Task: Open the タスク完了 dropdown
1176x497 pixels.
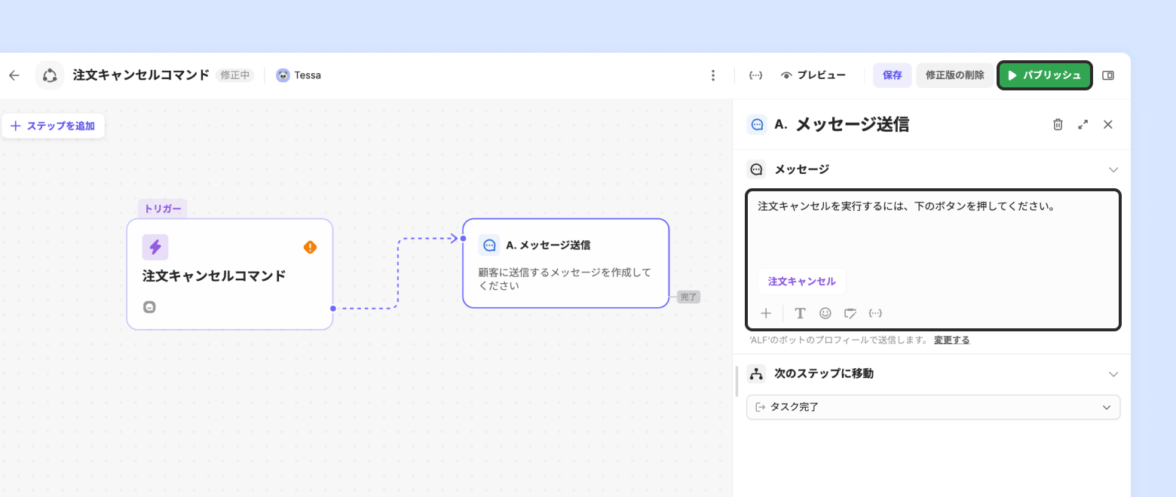Action: click(x=933, y=407)
